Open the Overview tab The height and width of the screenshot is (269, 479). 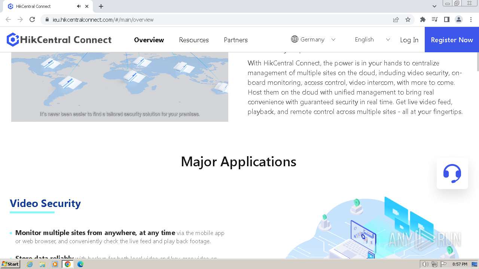(x=149, y=40)
